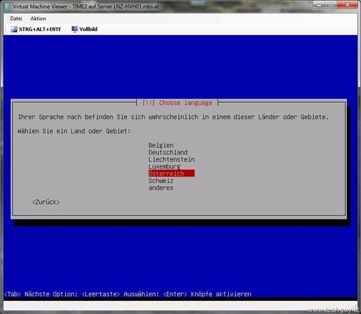Click the Choose language dialog title
The image size is (361, 314).
(177, 103)
